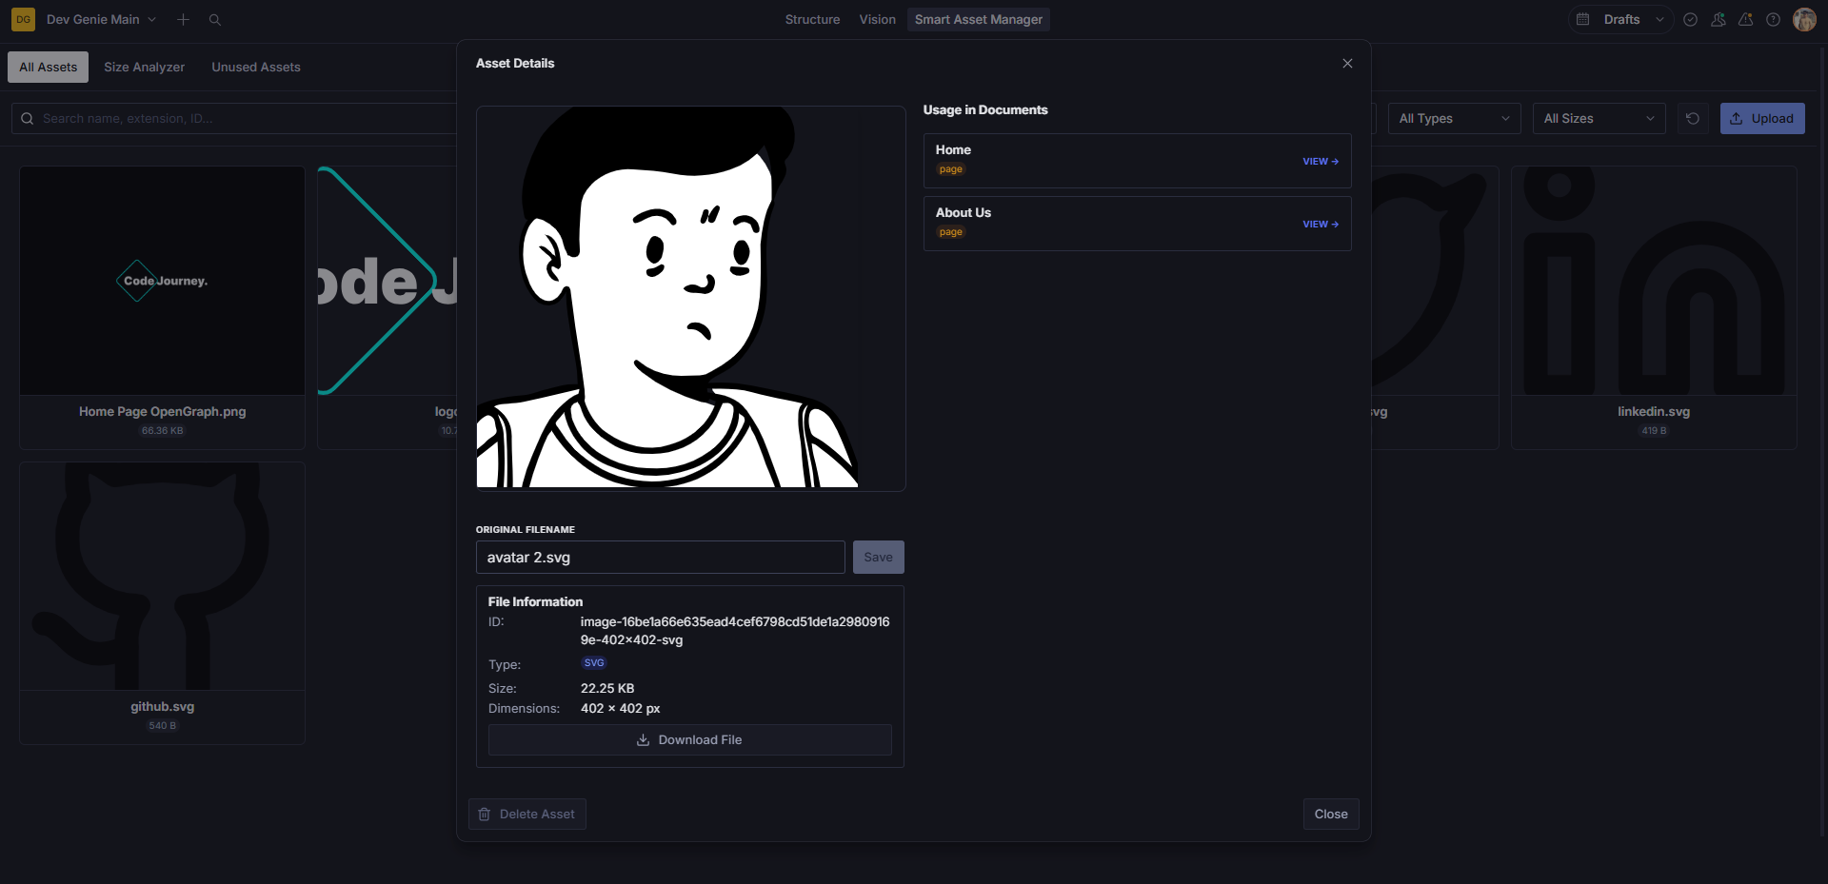Click the plus icon in the top bar
1828x884 pixels.
(184, 19)
